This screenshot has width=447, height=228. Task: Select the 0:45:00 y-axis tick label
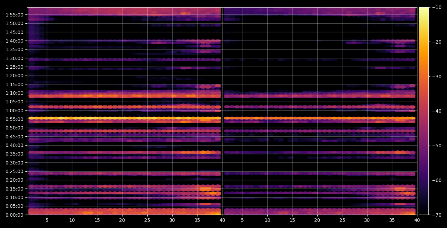[x=14, y=137]
